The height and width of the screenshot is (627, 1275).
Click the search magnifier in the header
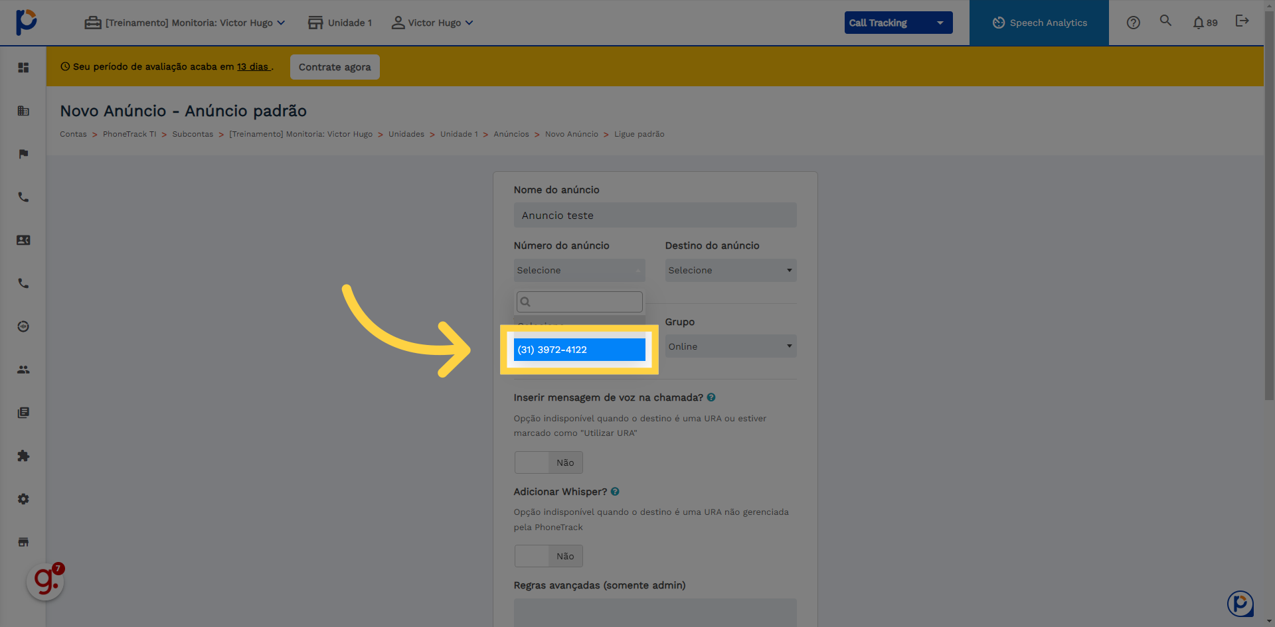coord(1165,21)
